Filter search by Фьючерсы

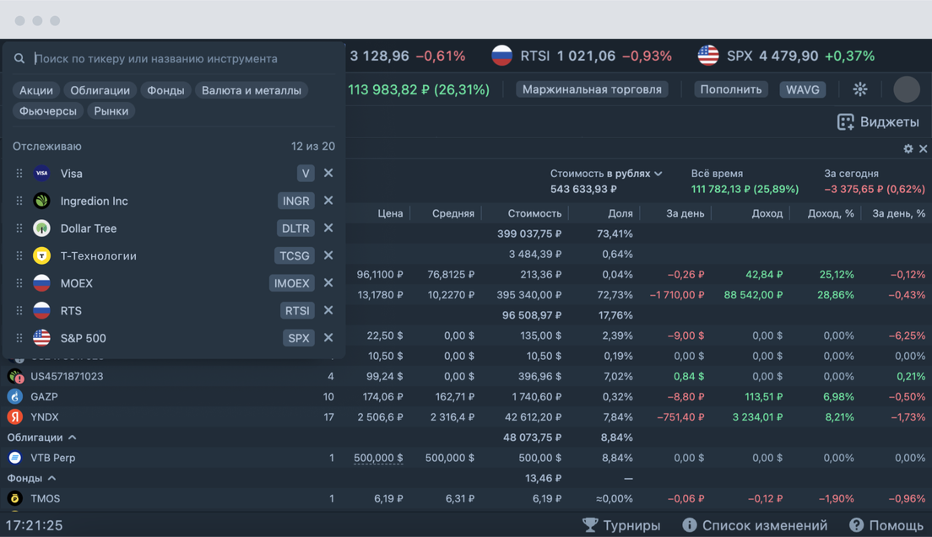point(47,111)
